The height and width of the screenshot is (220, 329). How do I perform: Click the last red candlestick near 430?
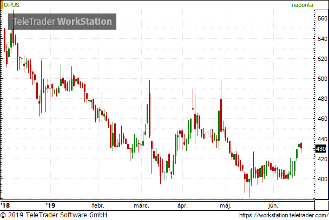pos(301,146)
